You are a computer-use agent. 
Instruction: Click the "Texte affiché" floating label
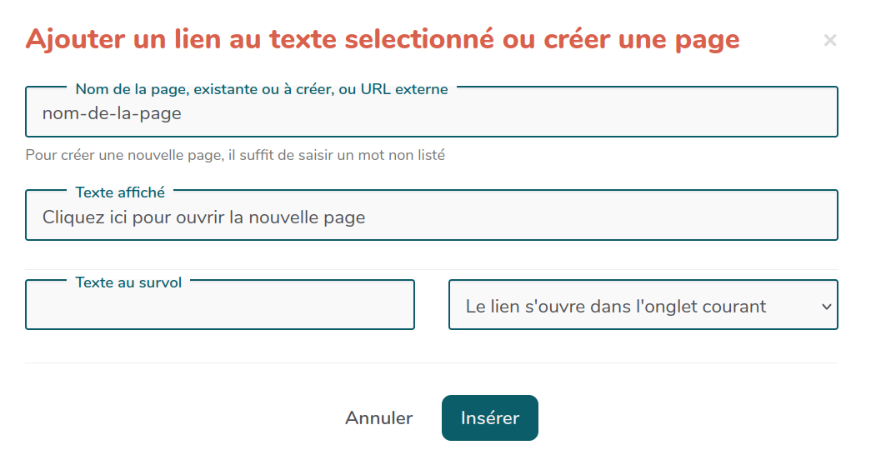(x=120, y=192)
